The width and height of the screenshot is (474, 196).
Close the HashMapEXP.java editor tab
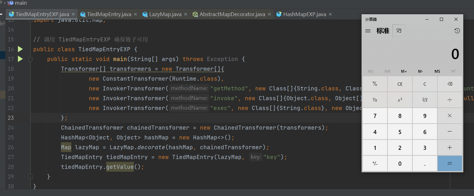click(x=330, y=14)
